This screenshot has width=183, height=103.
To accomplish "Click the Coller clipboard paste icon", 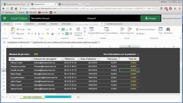I will 13,29.
